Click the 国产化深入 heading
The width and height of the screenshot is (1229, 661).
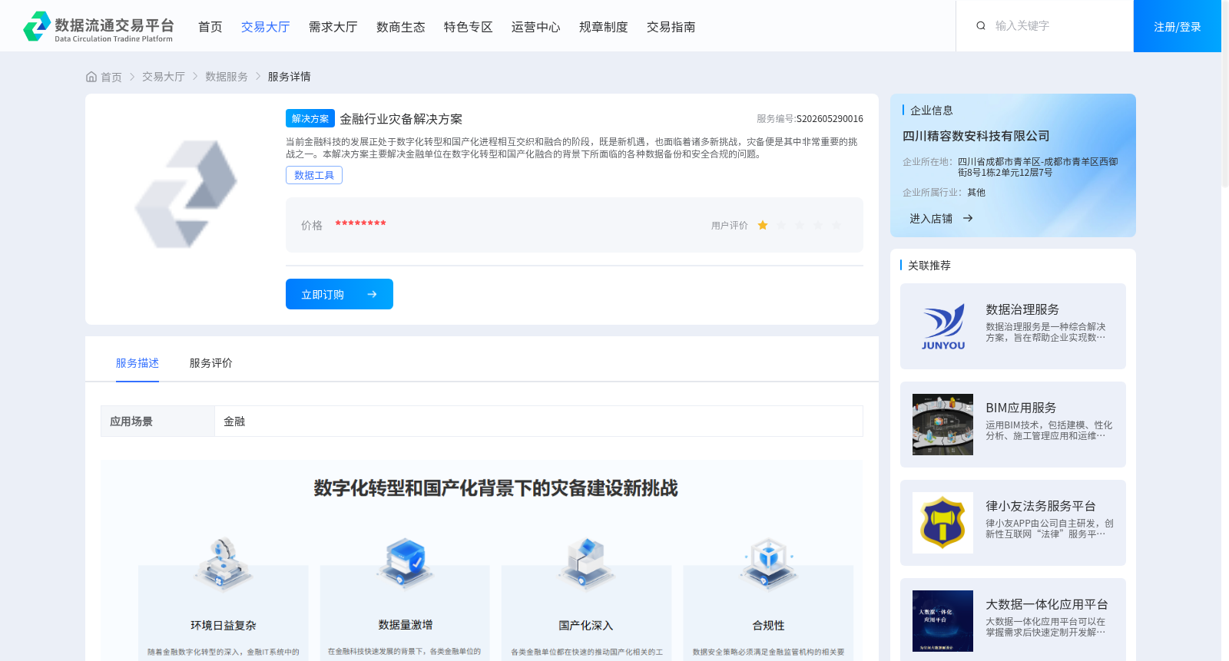click(x=586, y=626)
